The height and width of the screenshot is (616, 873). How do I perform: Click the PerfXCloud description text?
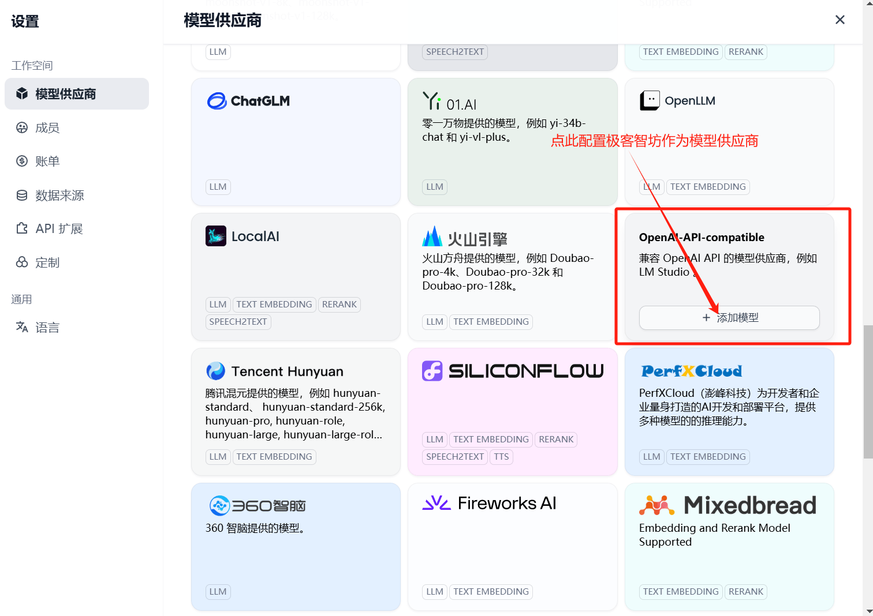pos(729,407)
